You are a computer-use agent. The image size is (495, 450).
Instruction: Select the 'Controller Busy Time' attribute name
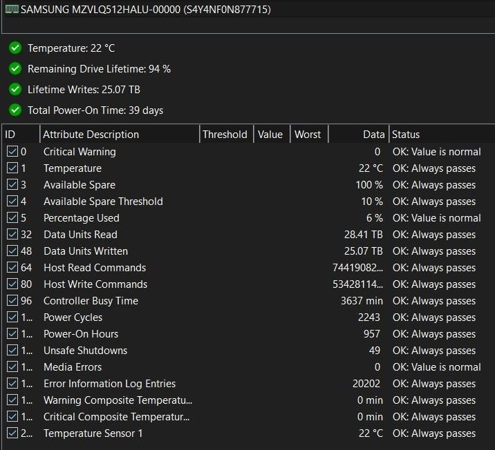[91, 301]
